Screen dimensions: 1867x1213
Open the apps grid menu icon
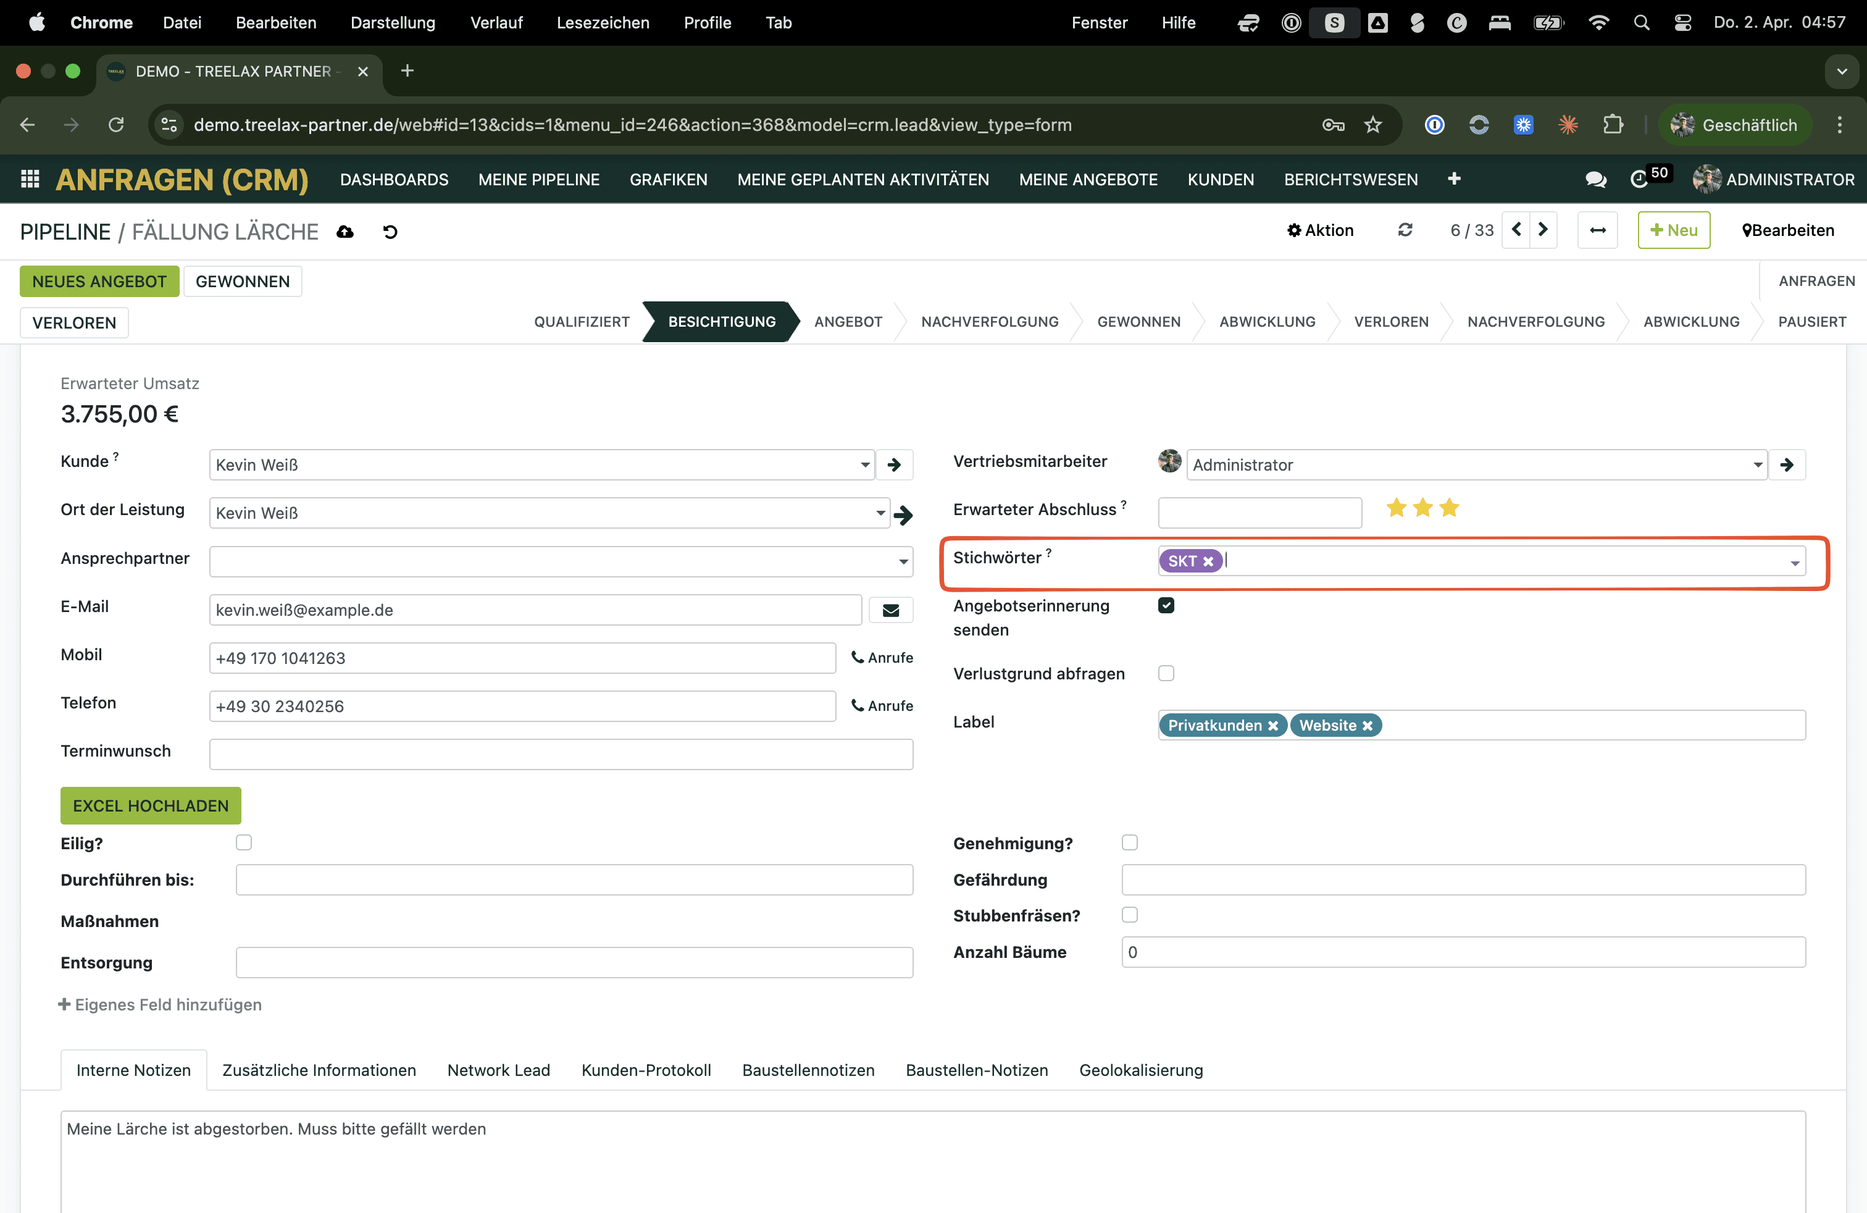click(x=30, y=179)
